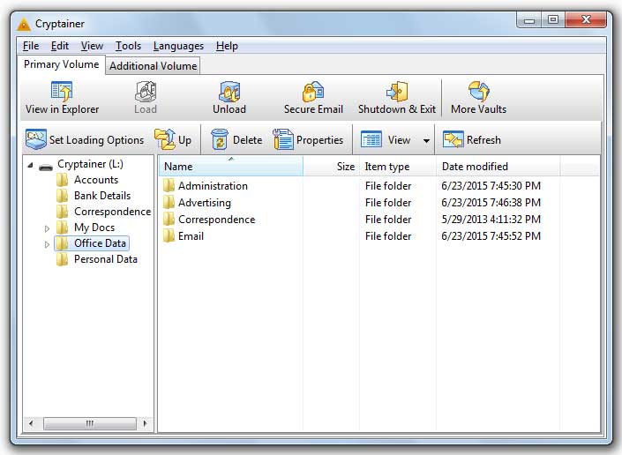Select Correspondence in folder tree
The height and width of the screenshot is (455, 622).
tap(113, 212)
